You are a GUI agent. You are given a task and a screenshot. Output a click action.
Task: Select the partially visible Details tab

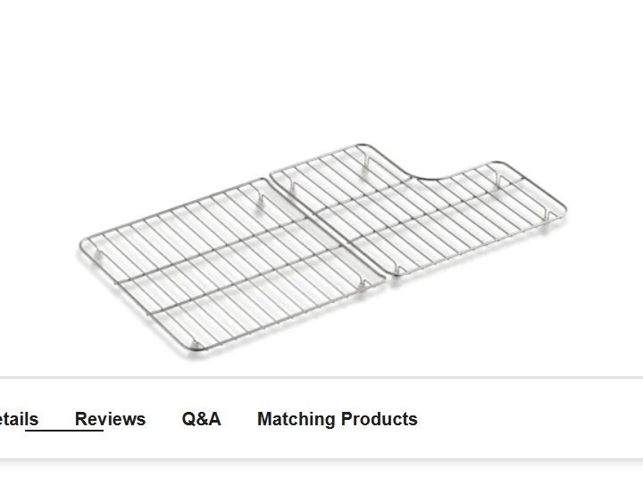point(19,419)
